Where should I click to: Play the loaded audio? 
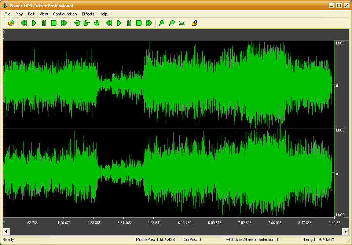pyautogui.click(x=34, y=23)
